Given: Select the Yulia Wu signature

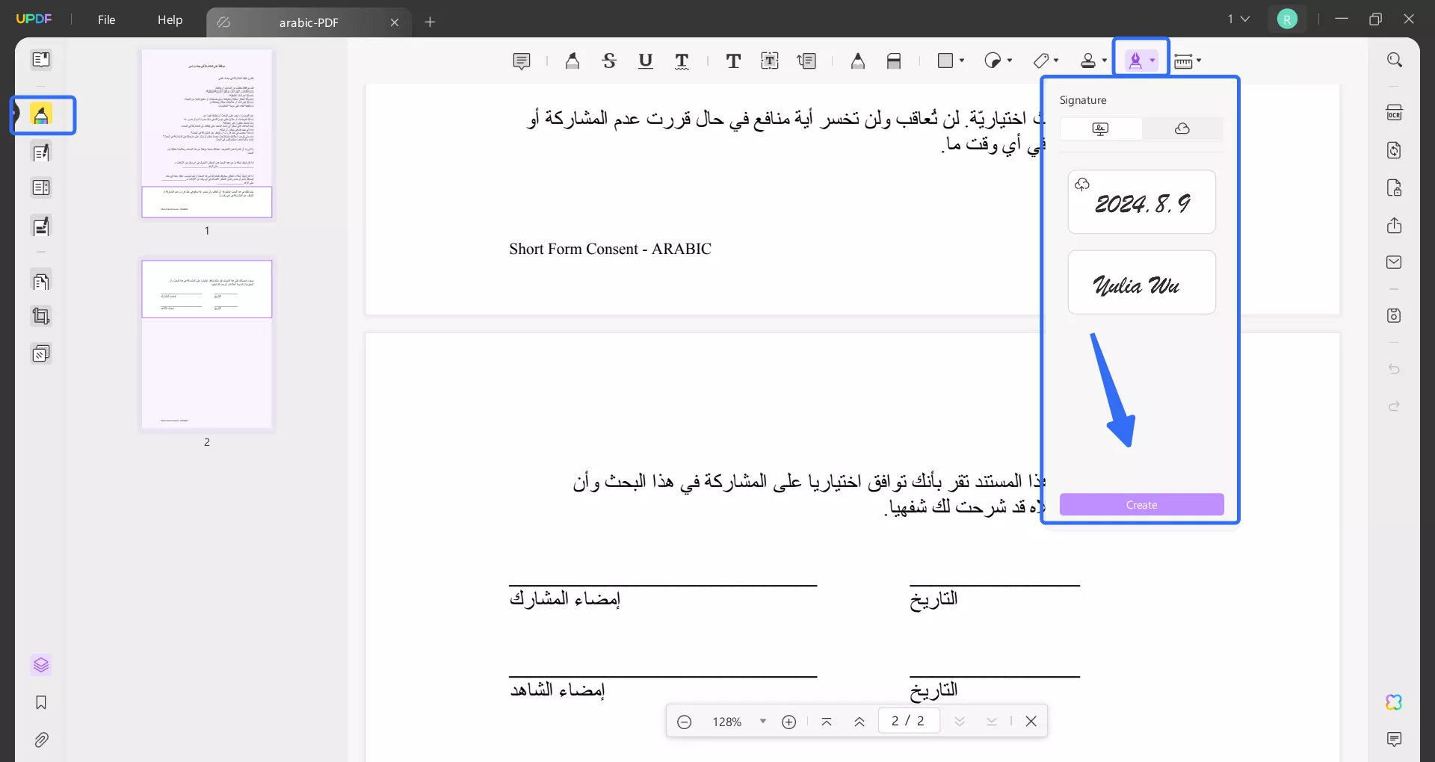Looking at the screenshot, I should tap(1141, 284).
